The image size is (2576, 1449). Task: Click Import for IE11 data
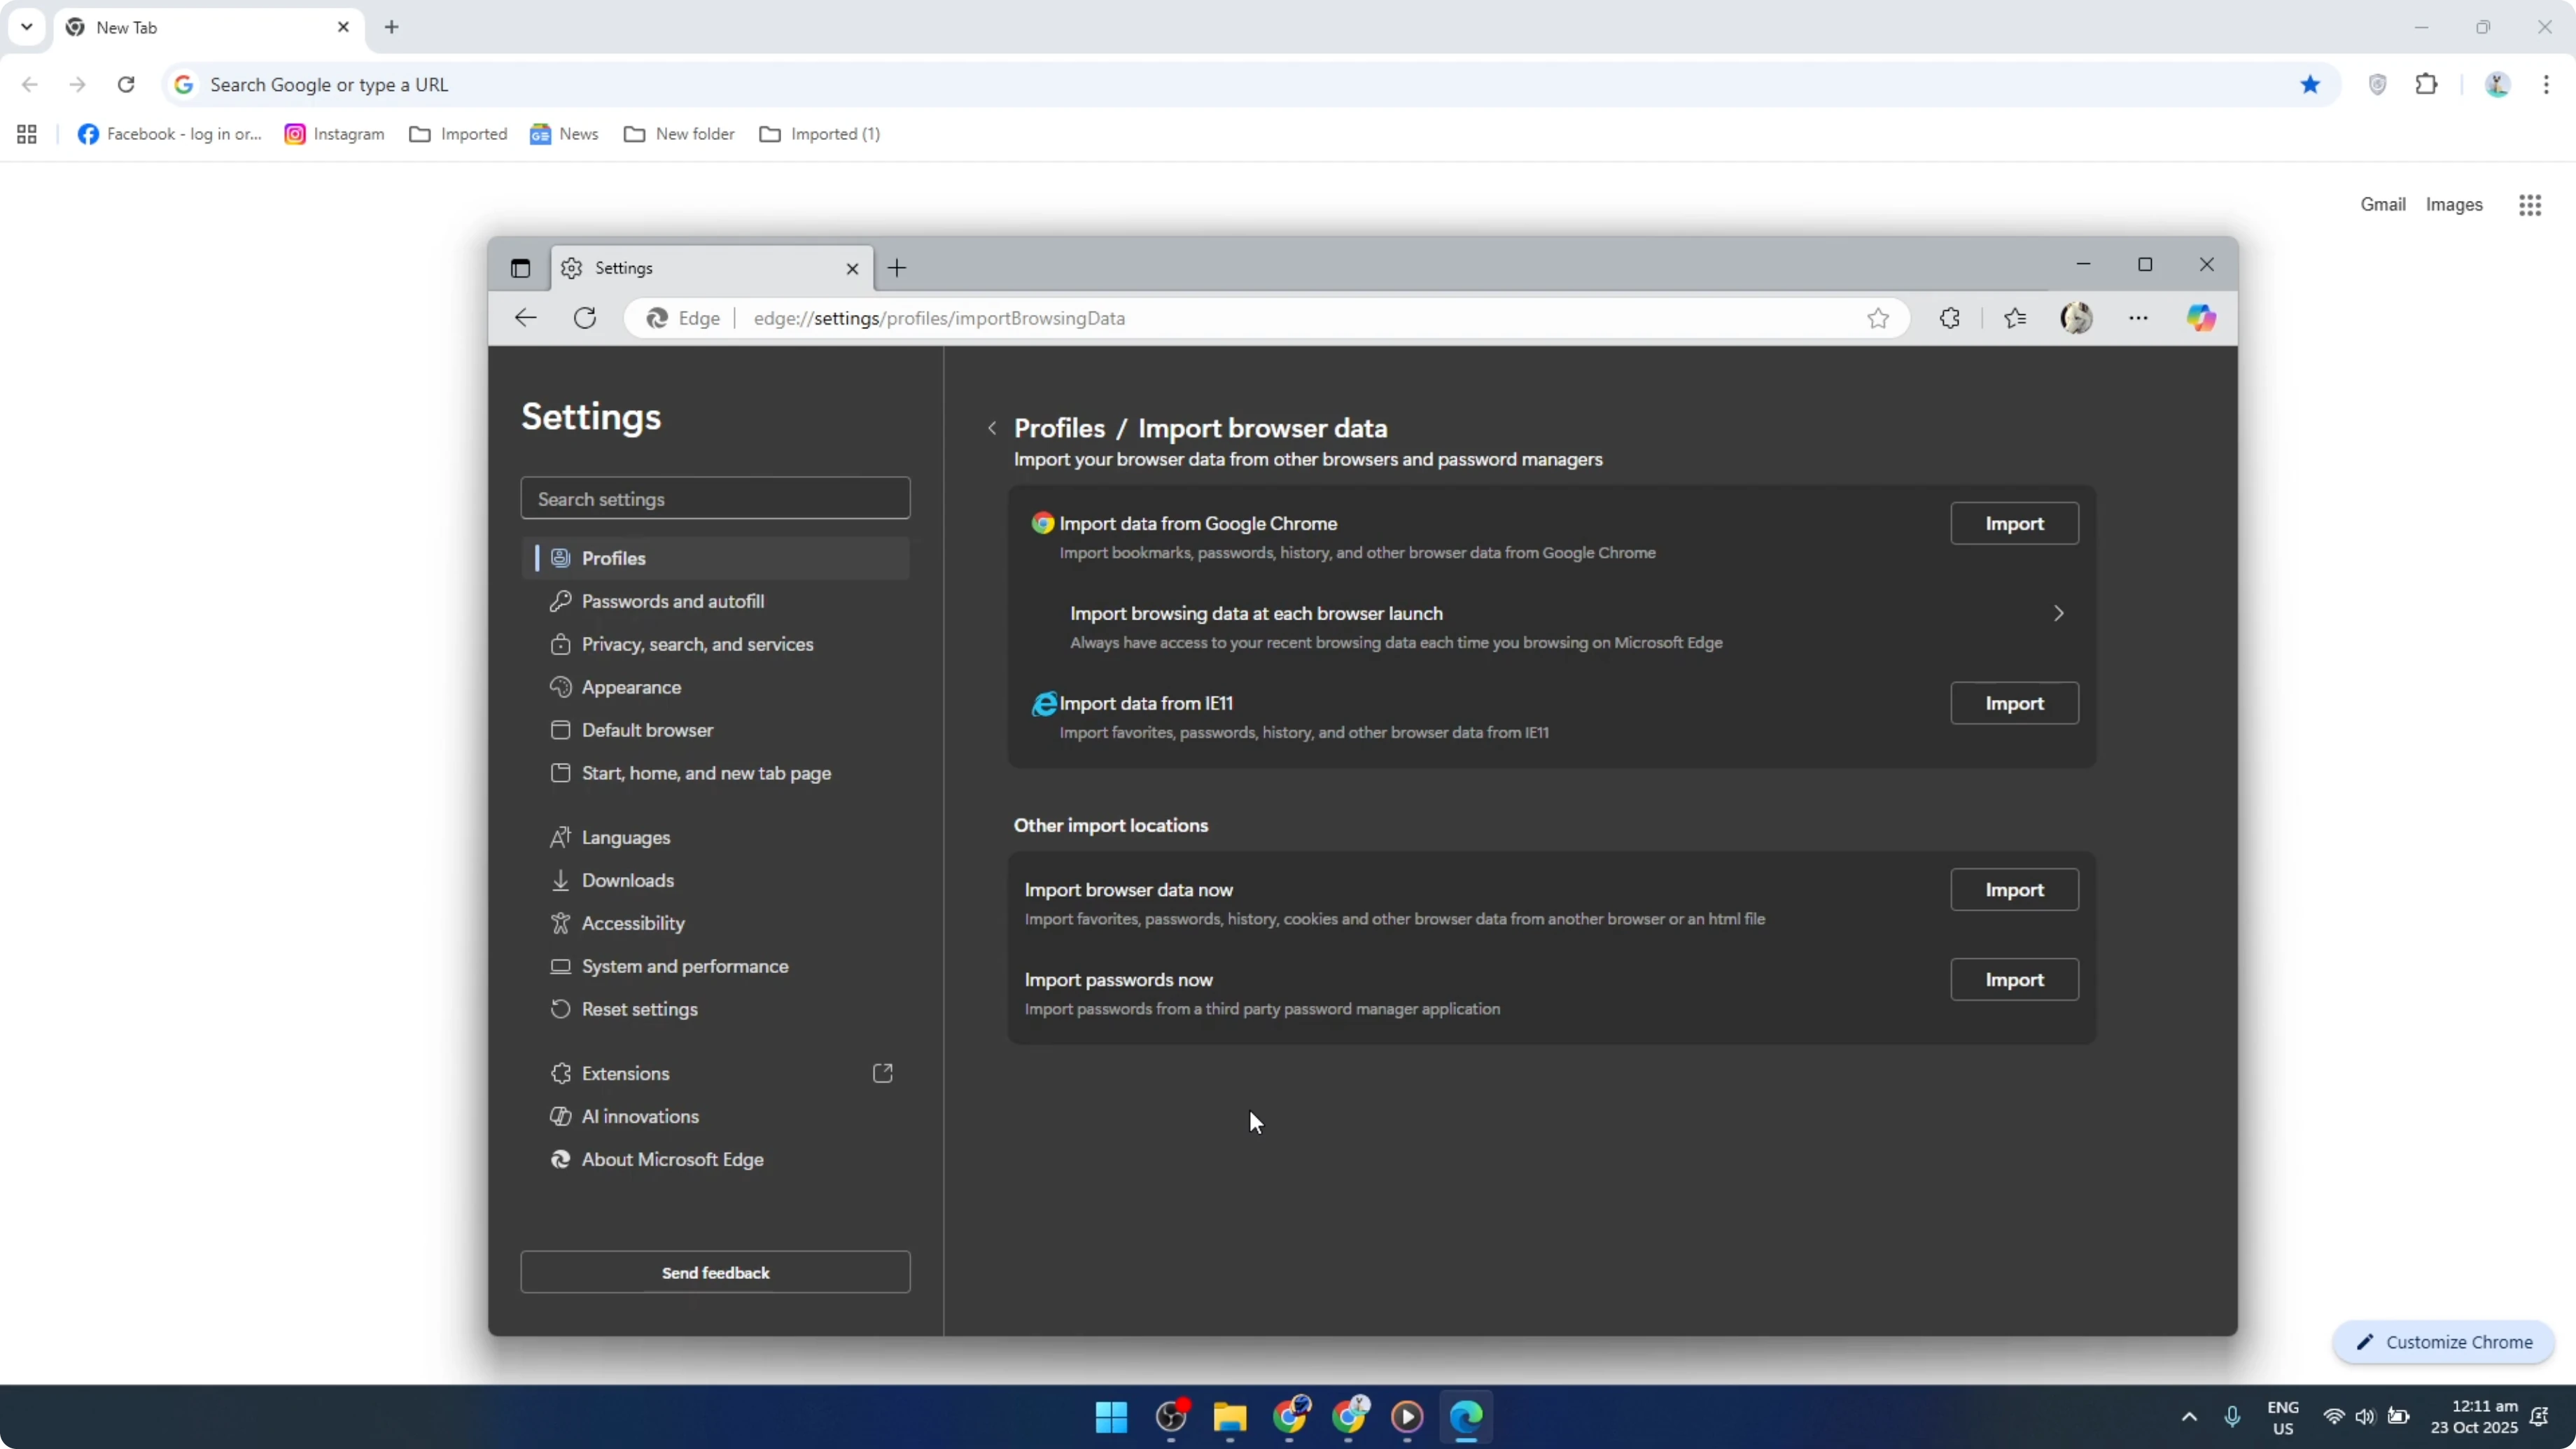[2014, 703]
